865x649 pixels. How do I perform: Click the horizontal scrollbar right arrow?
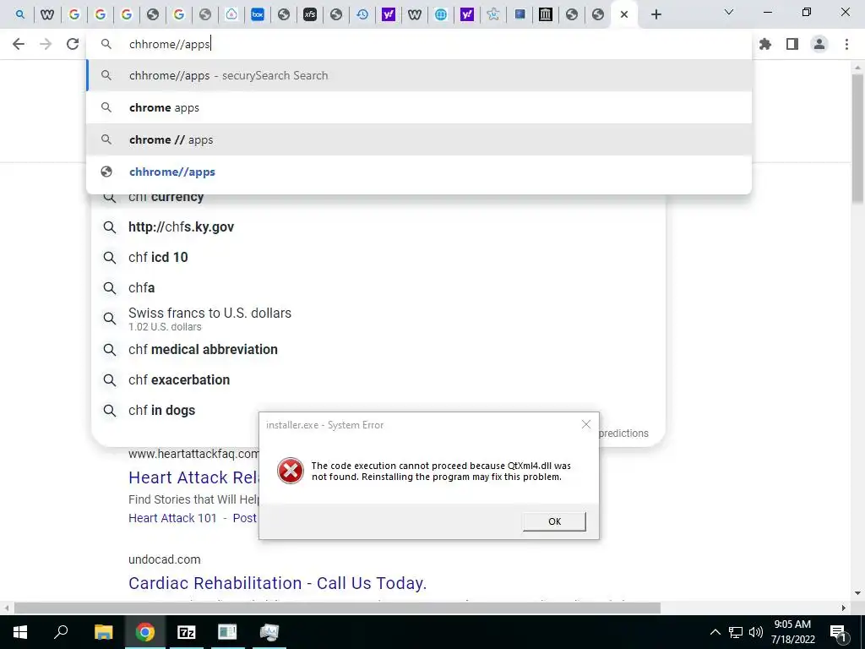coord(844,608)
